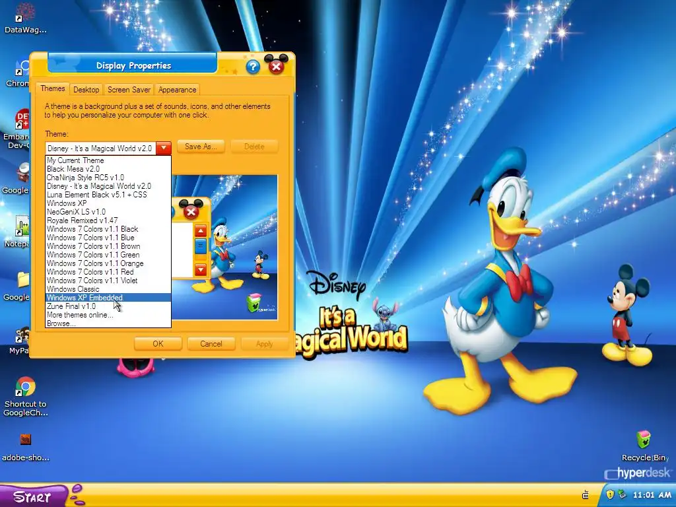The image size is (676, 507).
Task: Select the highlighted Windows XP Embedded theme
Action: (x=108, y=298)
